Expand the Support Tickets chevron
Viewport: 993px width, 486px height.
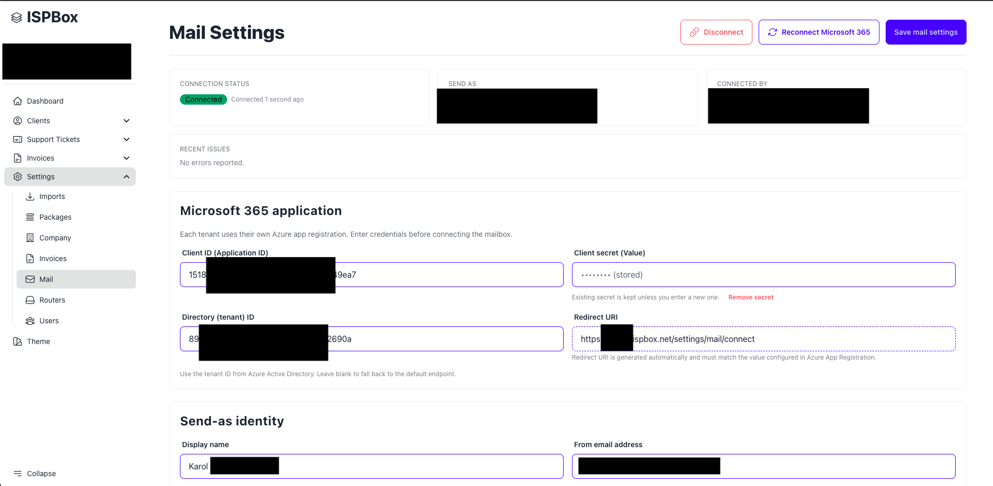pyautogui.click(x=127, y=139)
